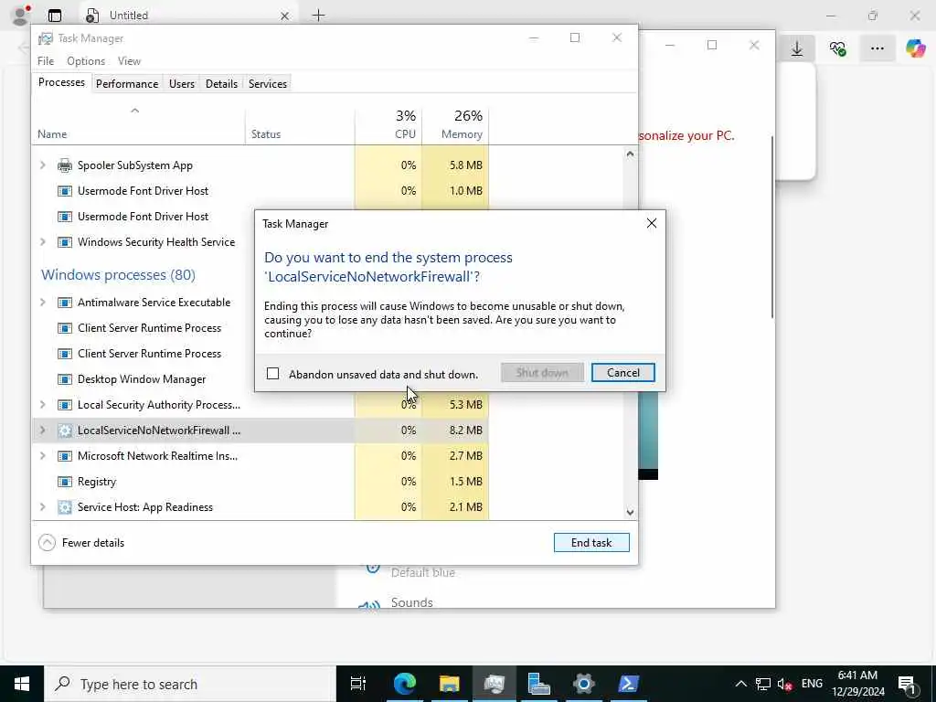The height and width of the screenshot is (702, 936).
Task: Click the browser profile avatar
Action: tap(20, 16)
